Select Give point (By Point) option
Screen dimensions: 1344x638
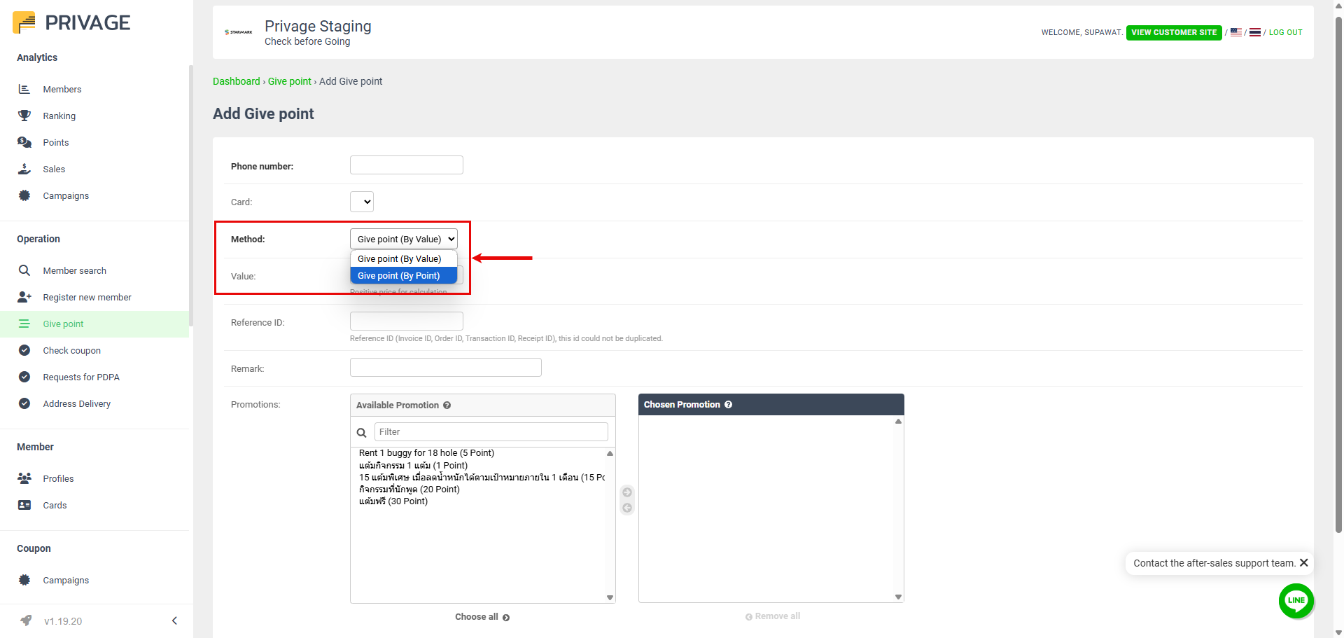pos(399,276)
